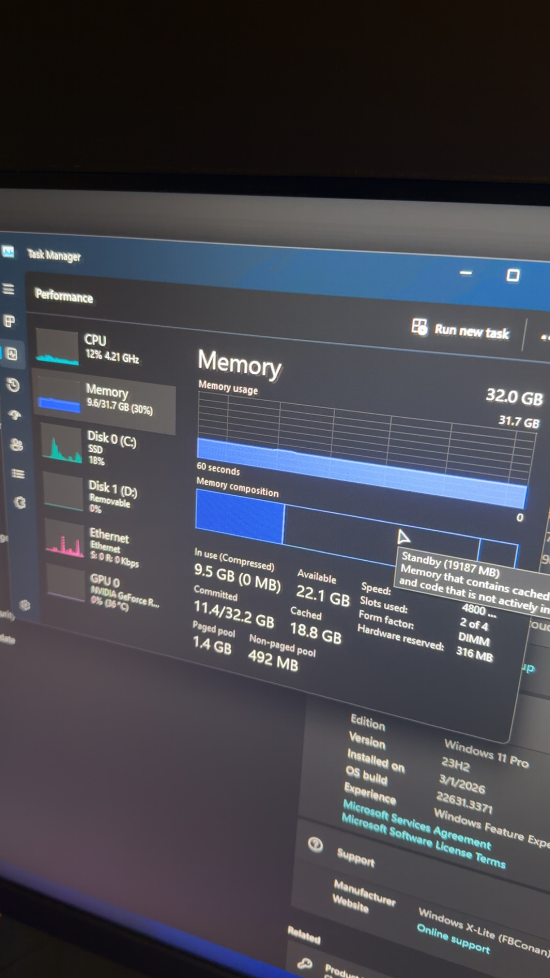Image resolution: width=550 pixels, height=978 pixels.
Task: Click Run new task button label
Action: pyautogui.click(x=472, y=332)
